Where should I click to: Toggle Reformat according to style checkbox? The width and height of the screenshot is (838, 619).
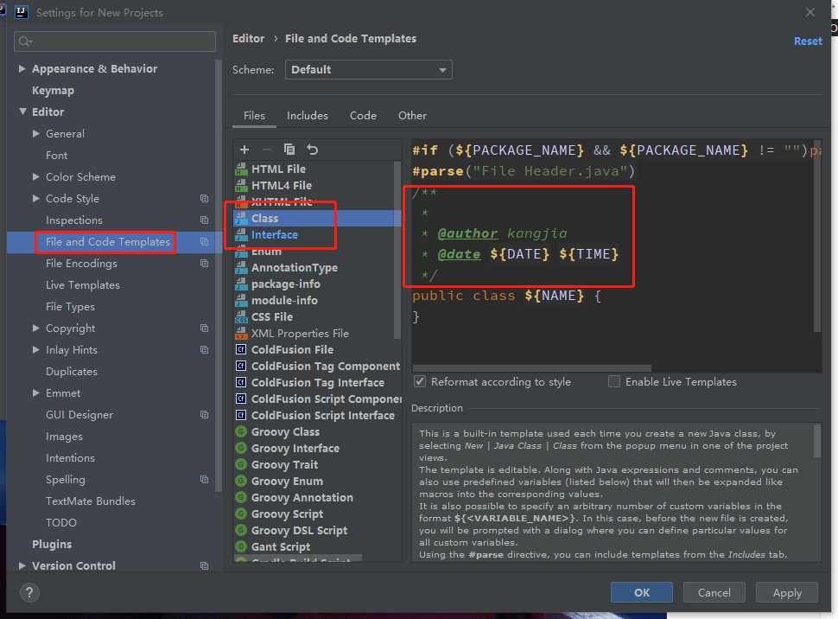point(420,381)
